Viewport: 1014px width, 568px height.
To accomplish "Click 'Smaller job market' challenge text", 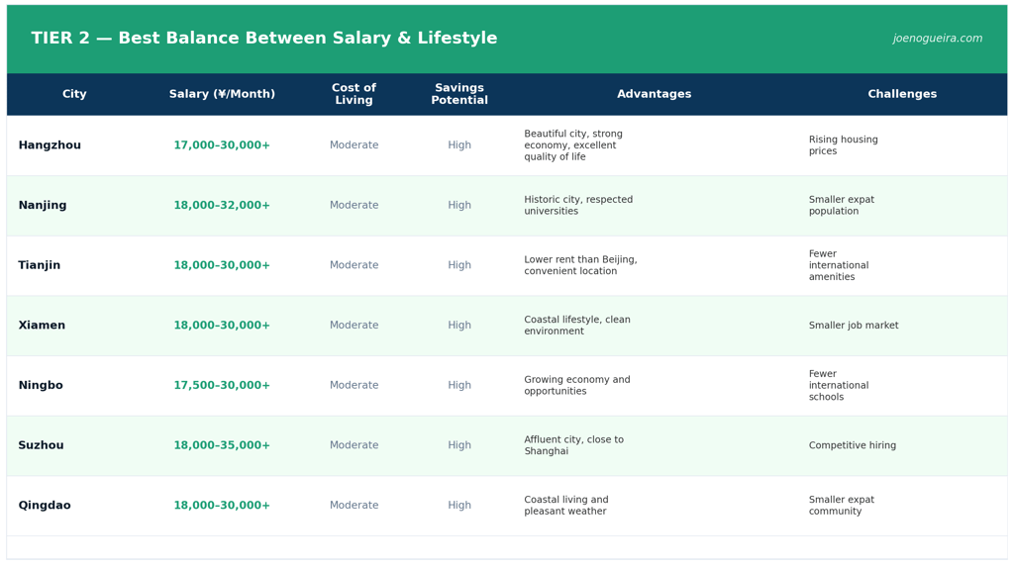I will click(x=854, y=325).
